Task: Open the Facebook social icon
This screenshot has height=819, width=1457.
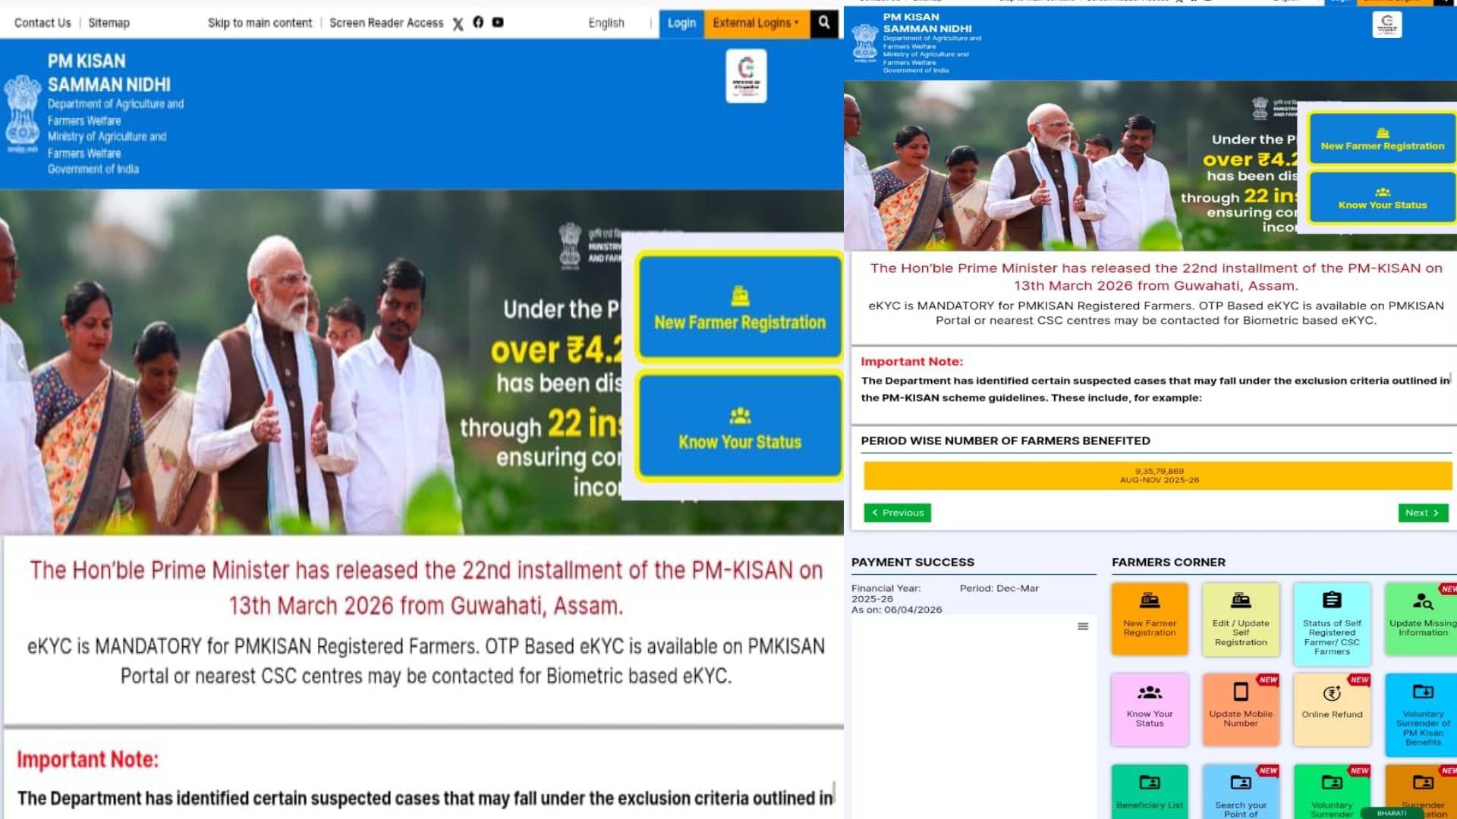Action: coord(478,22)
